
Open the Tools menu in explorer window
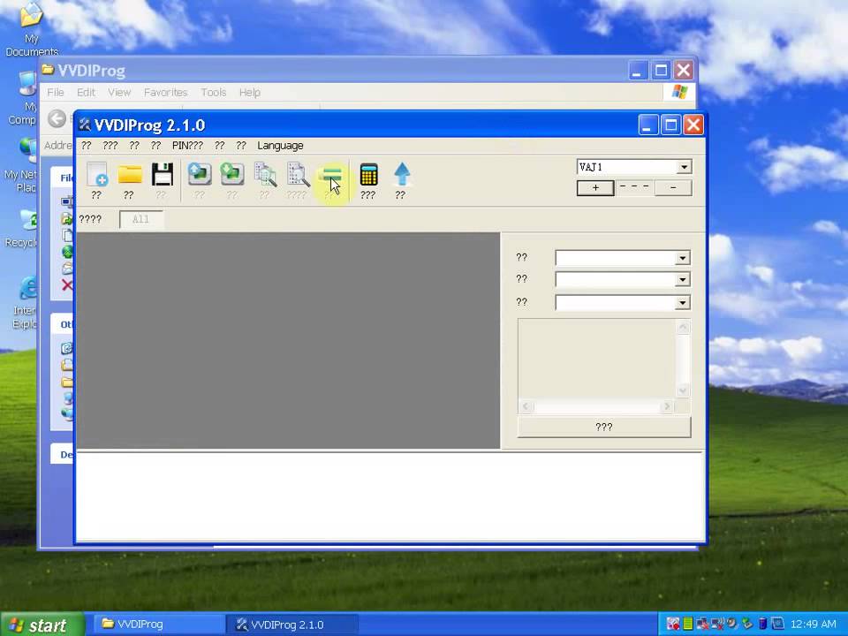[214, 93]
